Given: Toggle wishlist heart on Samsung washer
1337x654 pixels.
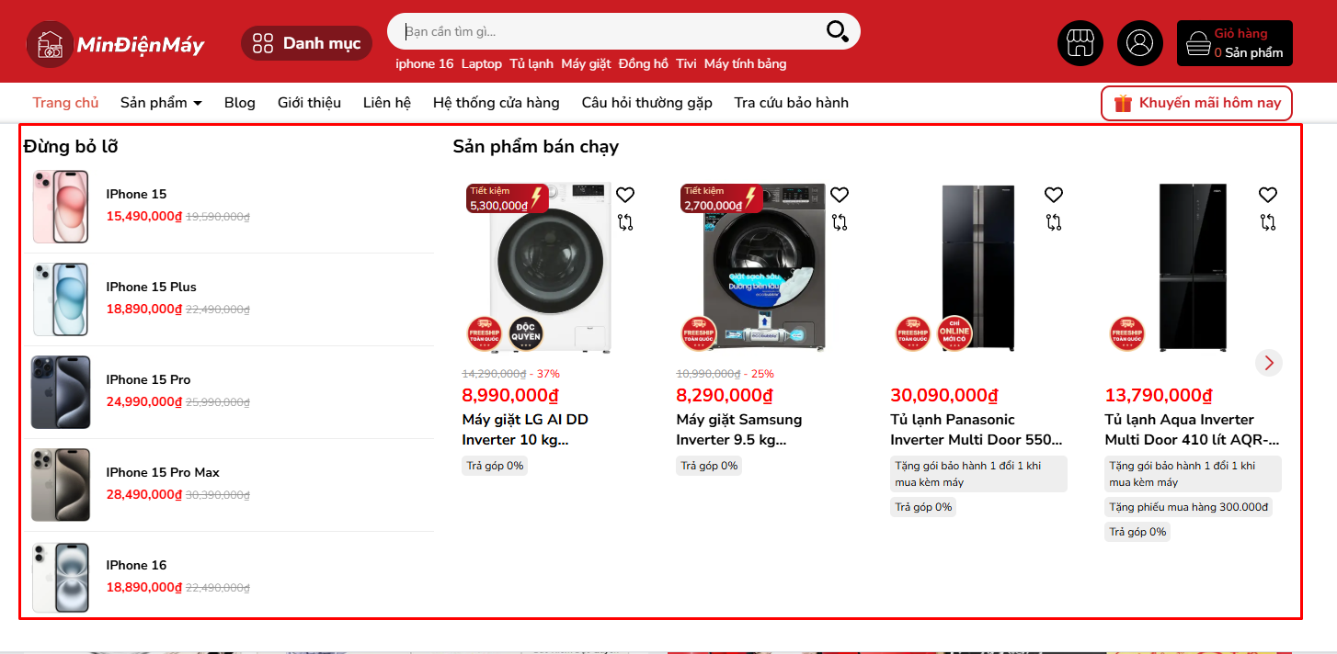Looking at the screenshot, I should pyautogui.click(x=840, y=195).
